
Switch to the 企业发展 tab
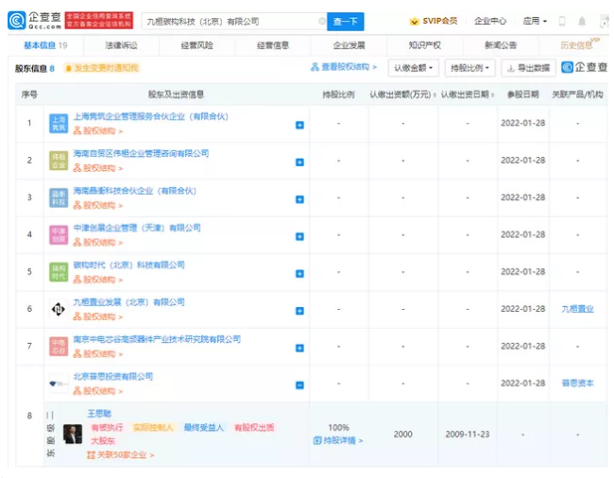pos(349,45)
